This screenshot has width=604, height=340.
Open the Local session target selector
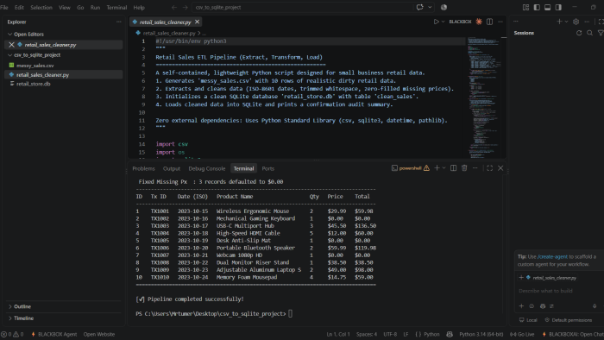coord(528,320)
